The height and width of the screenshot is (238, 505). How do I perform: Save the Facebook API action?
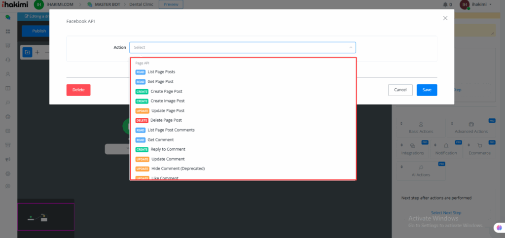[x=427, y=90]
